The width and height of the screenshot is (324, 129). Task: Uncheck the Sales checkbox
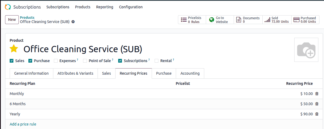click(x=12, y=61)
